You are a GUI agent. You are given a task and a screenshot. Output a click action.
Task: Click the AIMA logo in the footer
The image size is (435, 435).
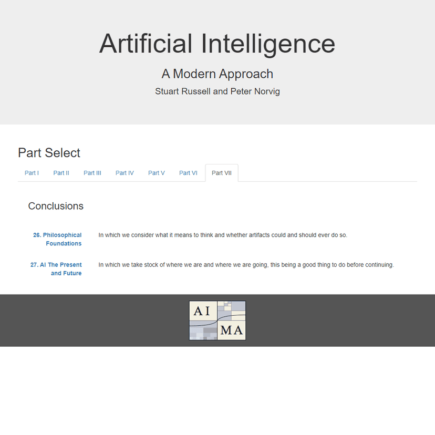point(217,320)
